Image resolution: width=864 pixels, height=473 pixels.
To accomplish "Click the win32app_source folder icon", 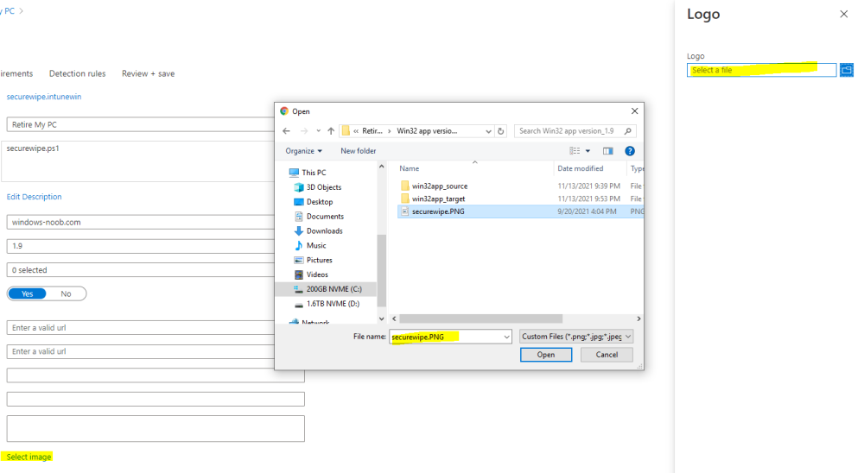I will pyautogui.click(x=405, y=186).
